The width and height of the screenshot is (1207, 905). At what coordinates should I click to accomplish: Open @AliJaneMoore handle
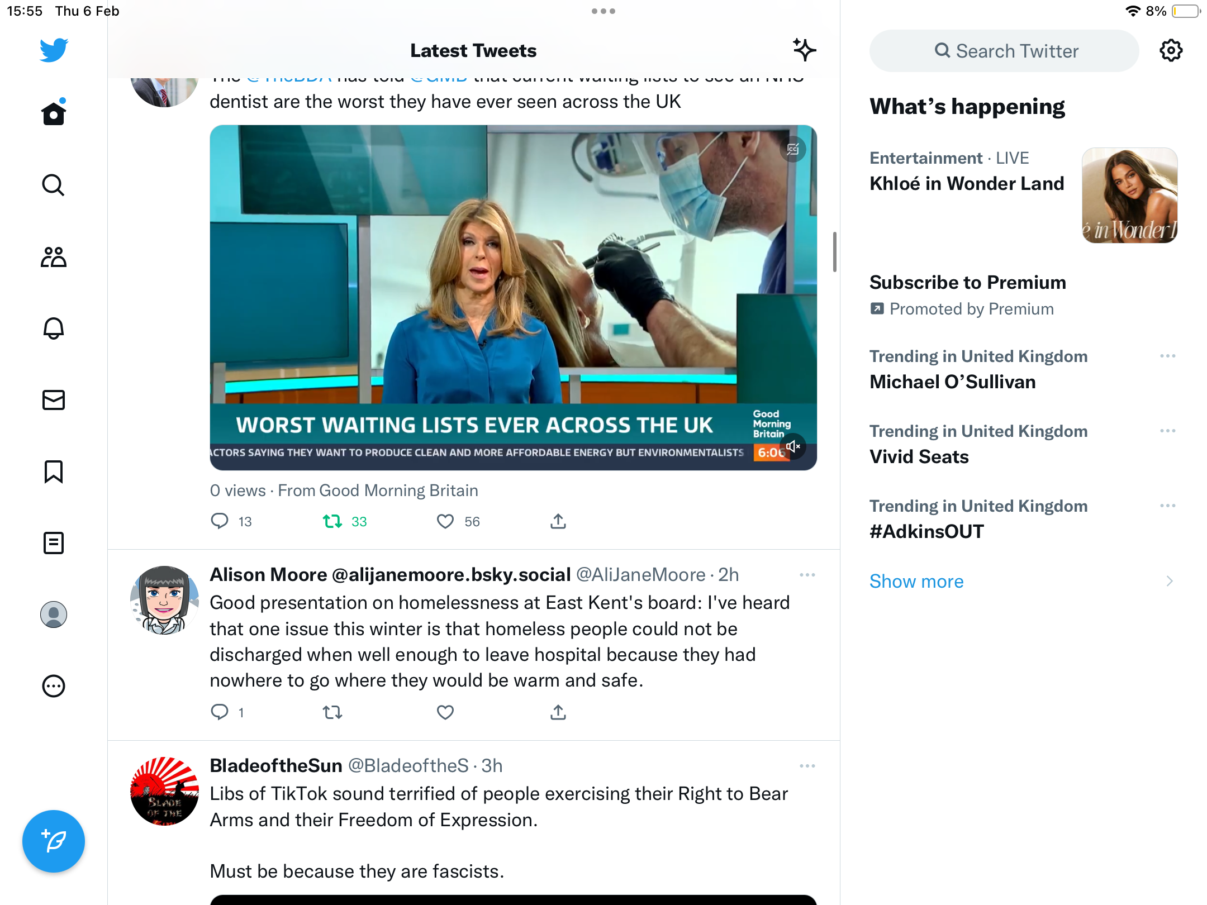pyautogui.click(x=640, y=575)
